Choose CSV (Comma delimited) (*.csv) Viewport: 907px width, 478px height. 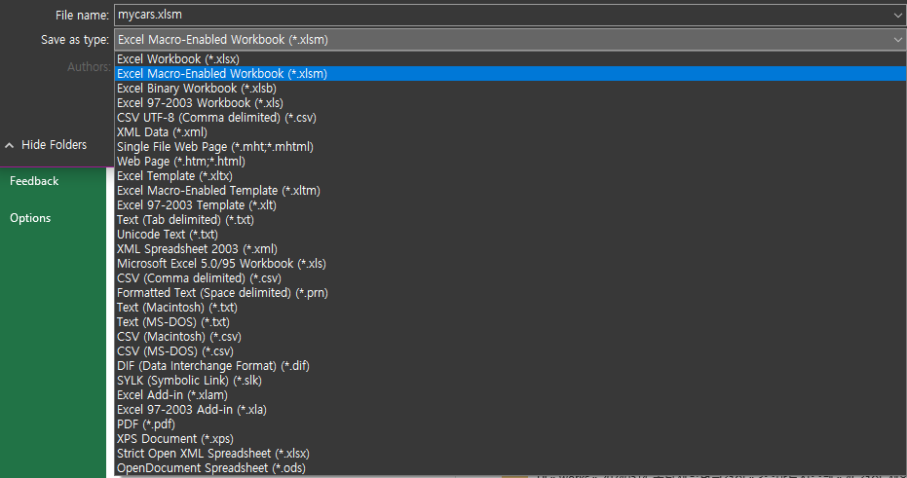pyautogui.click(x=510, y=278)
